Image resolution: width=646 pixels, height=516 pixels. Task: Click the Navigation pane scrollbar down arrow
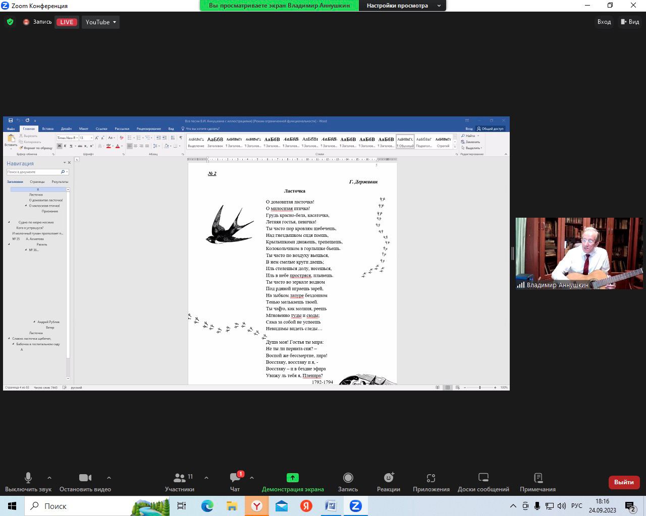(68, 378)
